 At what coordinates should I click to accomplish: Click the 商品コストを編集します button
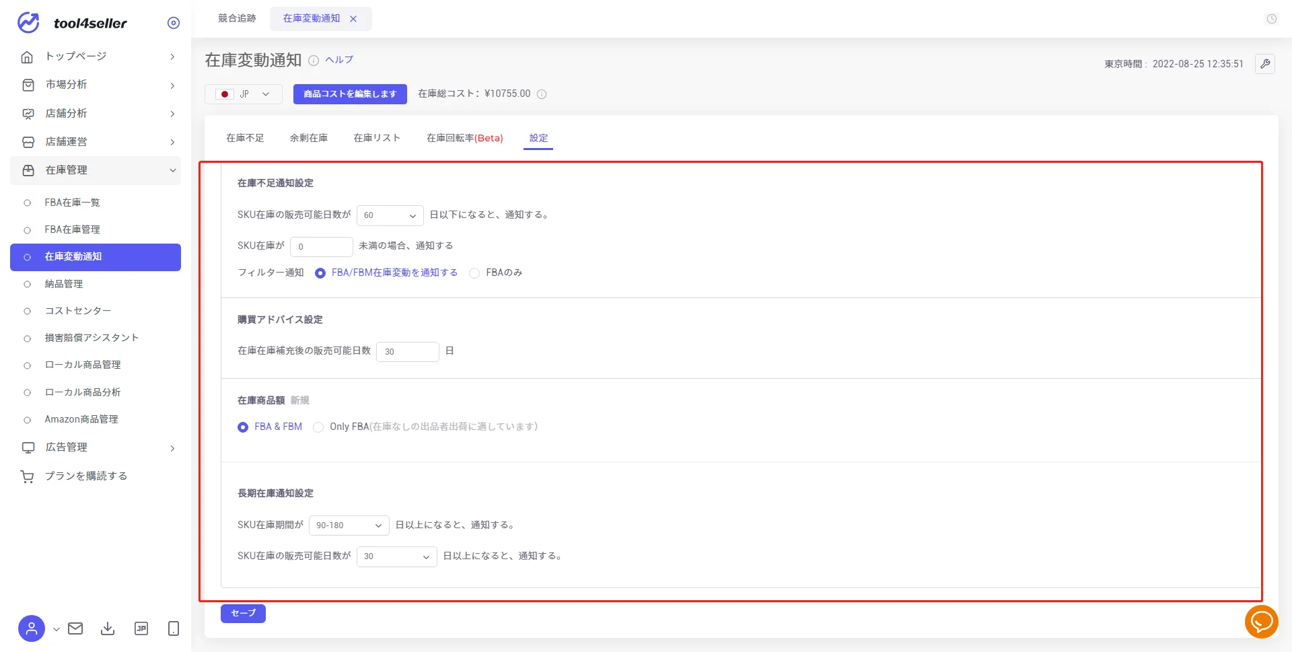click(x=350, y=94)
